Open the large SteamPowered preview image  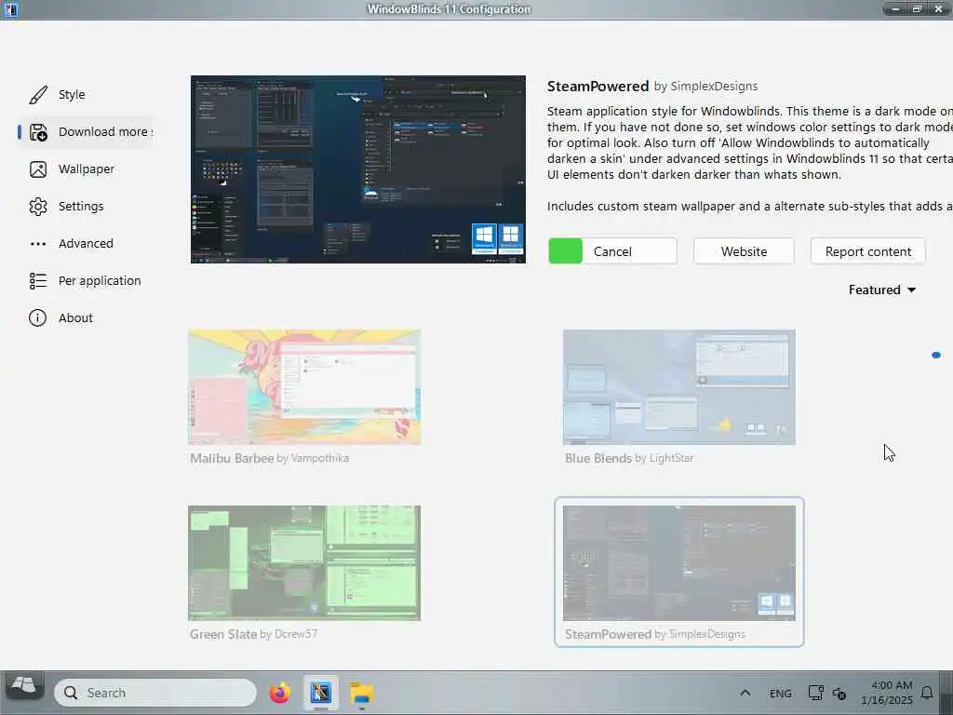point(358,169)
